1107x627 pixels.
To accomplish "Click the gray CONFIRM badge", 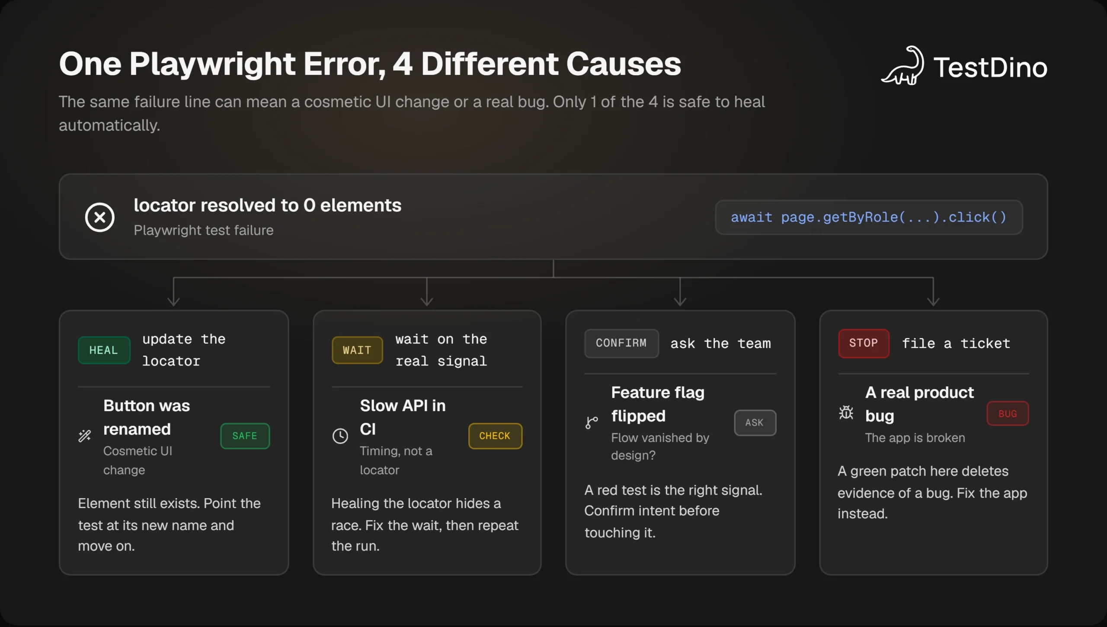I will coord(621,343).
